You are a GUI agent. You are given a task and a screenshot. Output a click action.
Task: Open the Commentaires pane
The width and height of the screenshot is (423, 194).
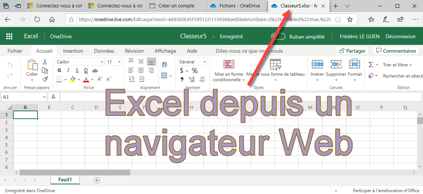pyautogui.click(x=396, y=51)
